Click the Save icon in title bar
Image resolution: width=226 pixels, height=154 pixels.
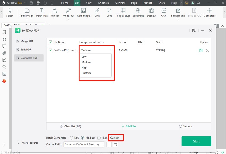pyautogui.click(x=31, y=3)
